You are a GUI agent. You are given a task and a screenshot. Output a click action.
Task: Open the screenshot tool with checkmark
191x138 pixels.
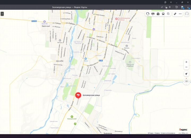[183, 7]
